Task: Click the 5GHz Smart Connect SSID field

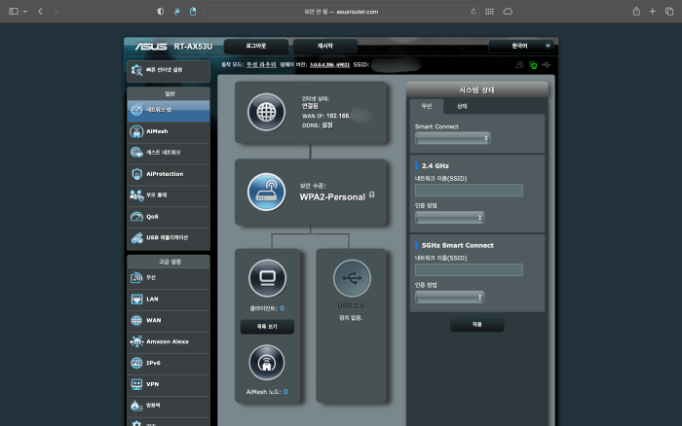Action: (x=469, y=269)
